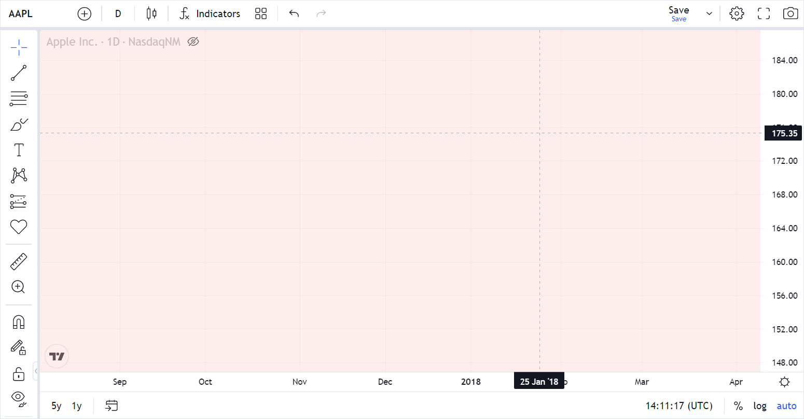Enter fullscreen mode
804x419 pixels.
pyautogui.click(x=764, y=14)
